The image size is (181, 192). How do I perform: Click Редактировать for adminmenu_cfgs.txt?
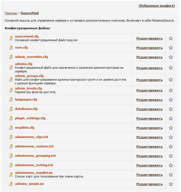(x=149, y=137)
